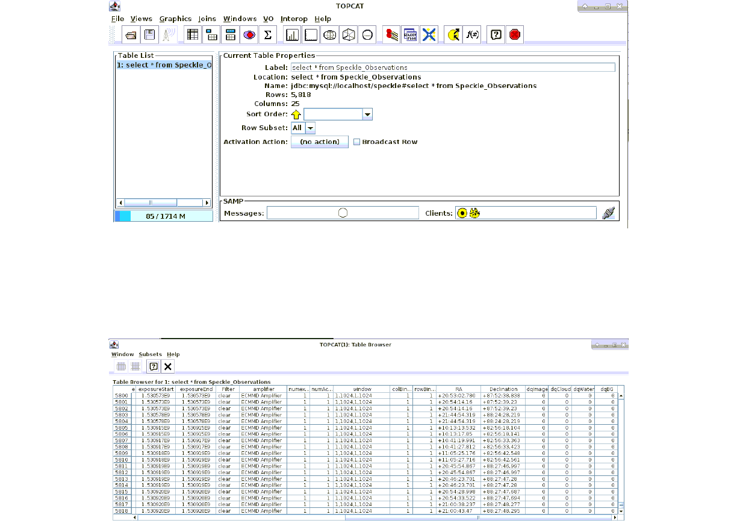Image resolution: width=737 pixels, height=529 pixels.
Task: Click the (no action) Activation Action button
Action: click(x=320, y=142)
